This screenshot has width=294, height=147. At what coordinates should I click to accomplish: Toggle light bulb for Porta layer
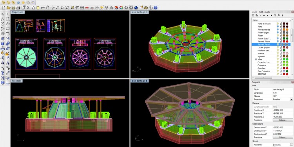point(278,27)
